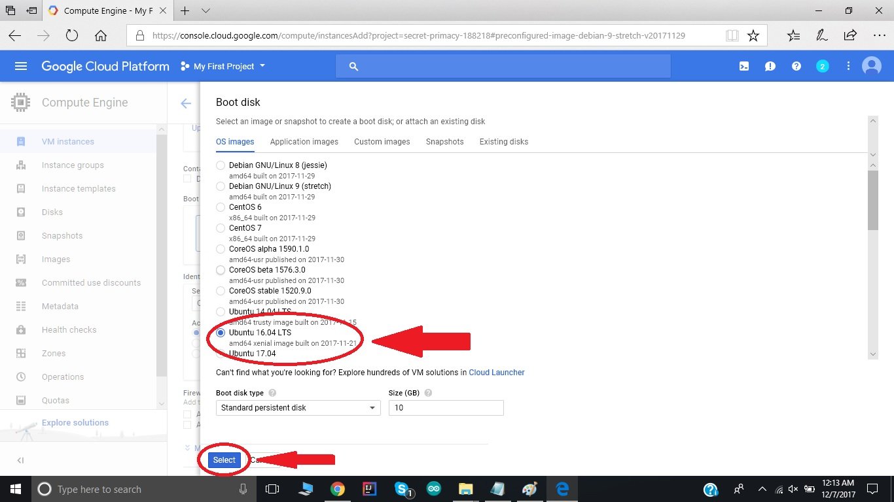
Task: Click the Operations clock icon
Action: point(21,376)
